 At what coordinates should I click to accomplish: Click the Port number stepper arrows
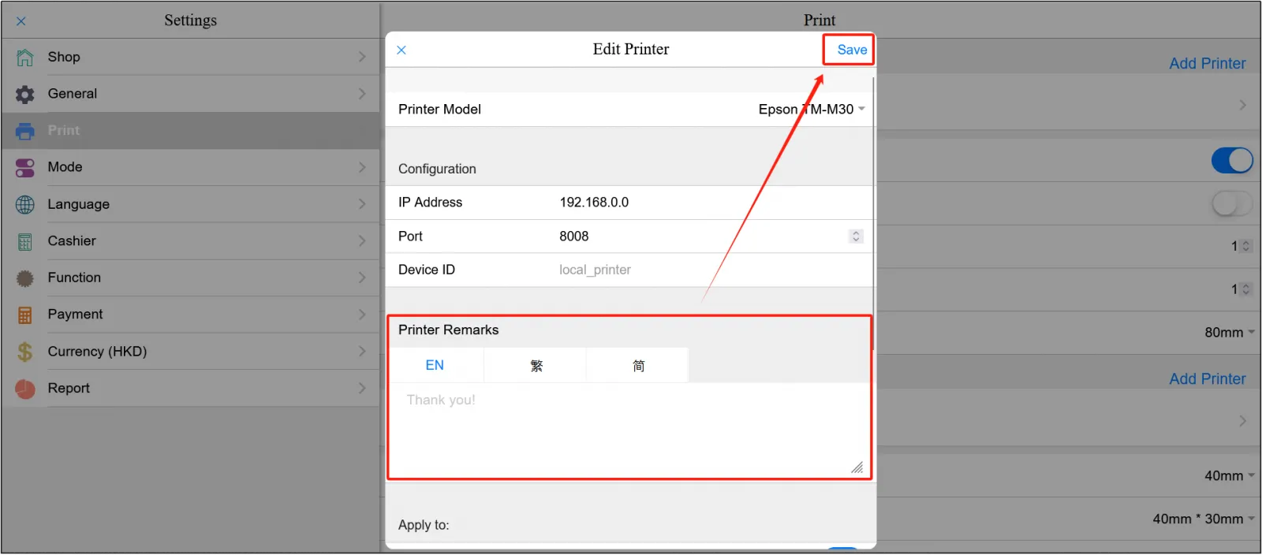[x=856, y=237]
